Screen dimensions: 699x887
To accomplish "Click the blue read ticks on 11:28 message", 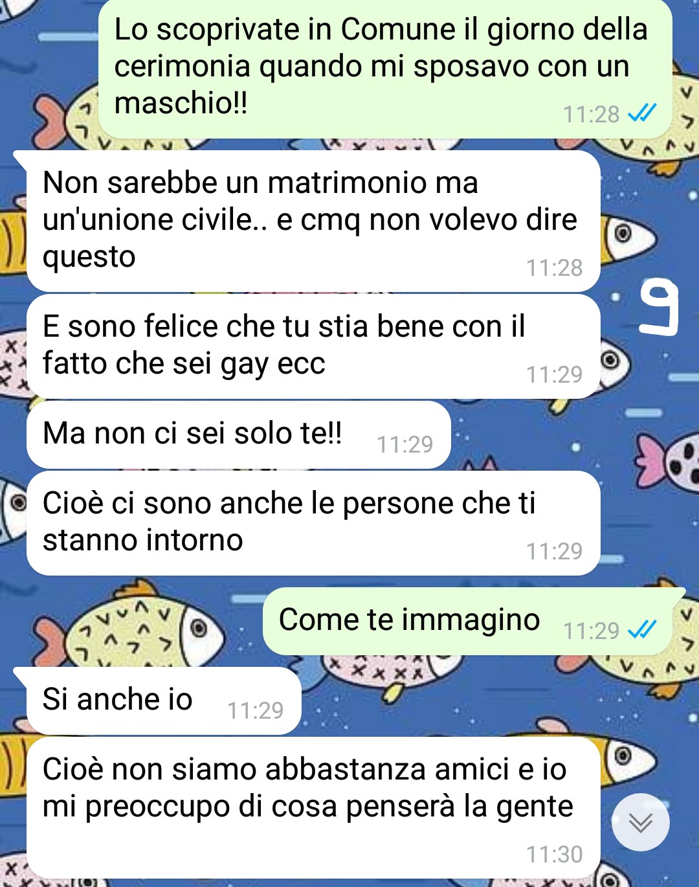I will click(x=642, y=113).
